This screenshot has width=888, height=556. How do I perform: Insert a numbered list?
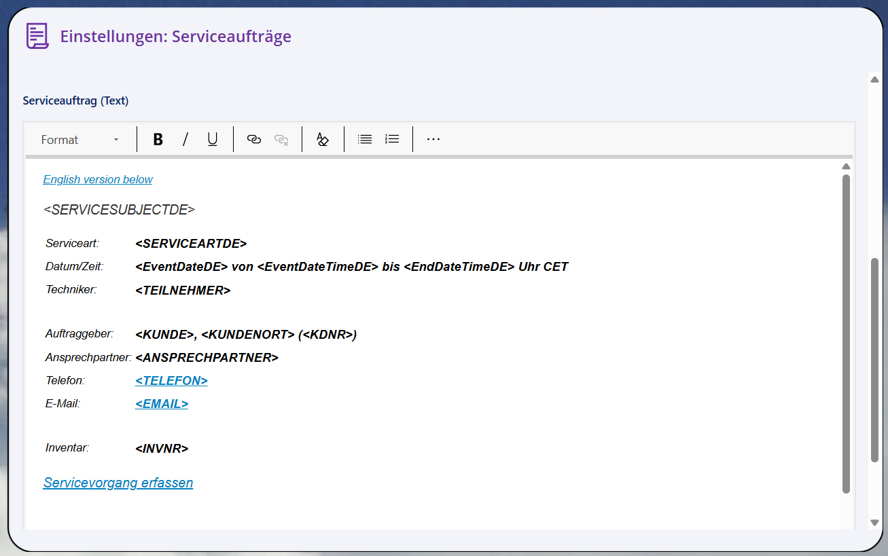click(x=392, y=140)
